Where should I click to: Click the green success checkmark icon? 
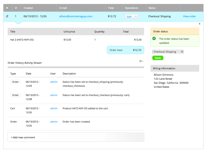(x=154, y=38)
